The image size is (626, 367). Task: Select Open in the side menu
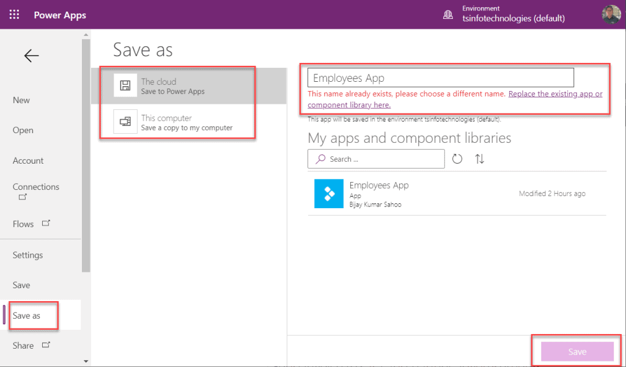[23, 130]
